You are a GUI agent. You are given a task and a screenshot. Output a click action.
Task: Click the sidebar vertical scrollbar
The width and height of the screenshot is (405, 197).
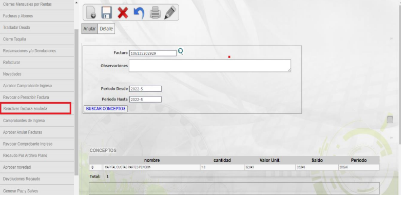[x=76, y=102]
